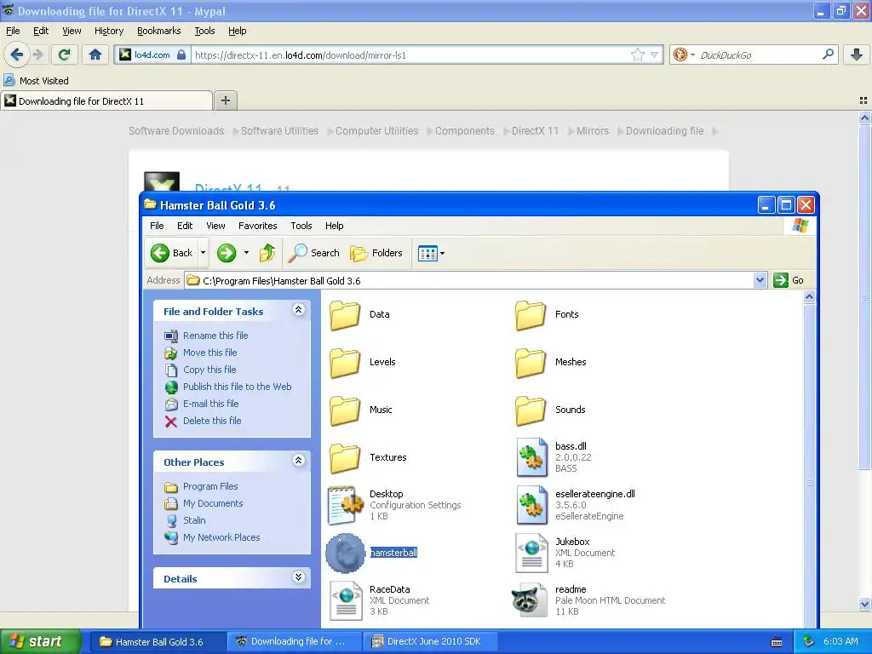Open My Network Places link
The width and height of the screenshot is (872, 654).
(221, 538)
